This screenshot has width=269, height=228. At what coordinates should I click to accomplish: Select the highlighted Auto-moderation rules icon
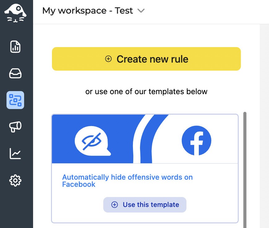point(15,100)
